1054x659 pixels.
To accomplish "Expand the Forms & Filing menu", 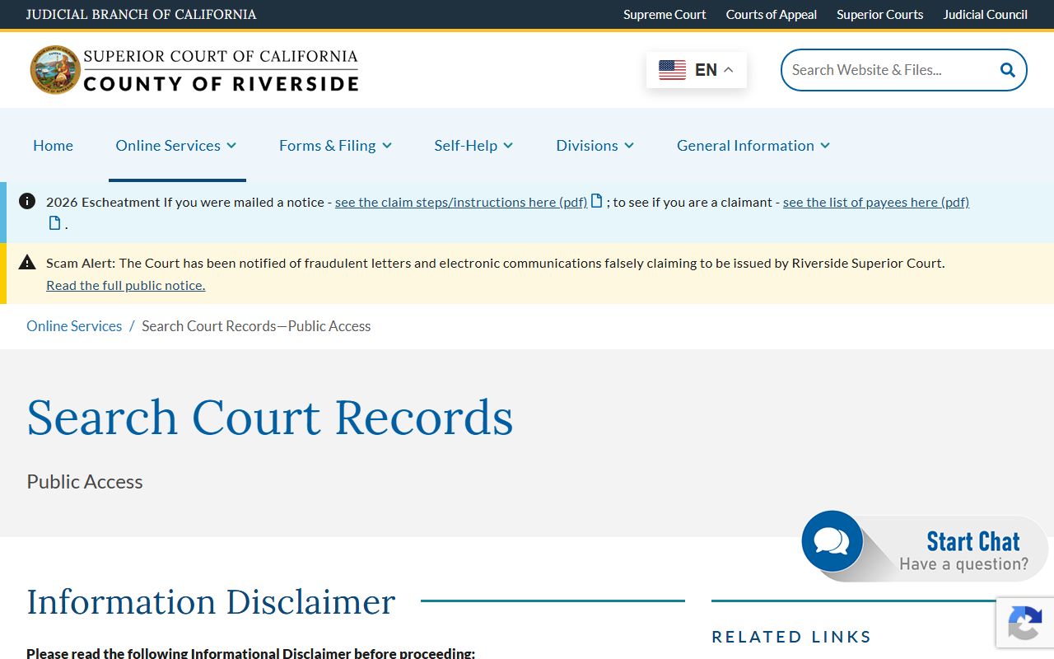I will pyautogui.click(x=335, y=145).
